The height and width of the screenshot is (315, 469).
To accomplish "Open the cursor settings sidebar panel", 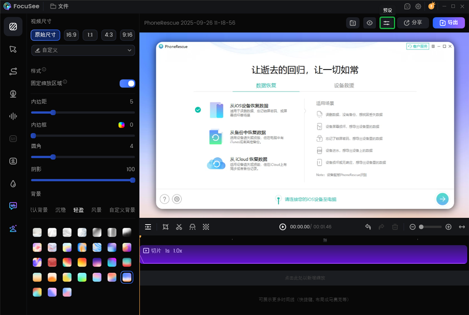I will tap(13, 49).
